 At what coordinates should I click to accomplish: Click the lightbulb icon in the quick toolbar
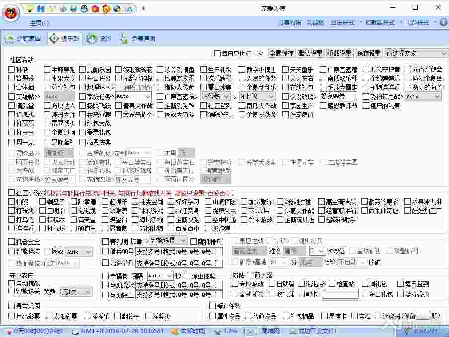pos(29,9)
